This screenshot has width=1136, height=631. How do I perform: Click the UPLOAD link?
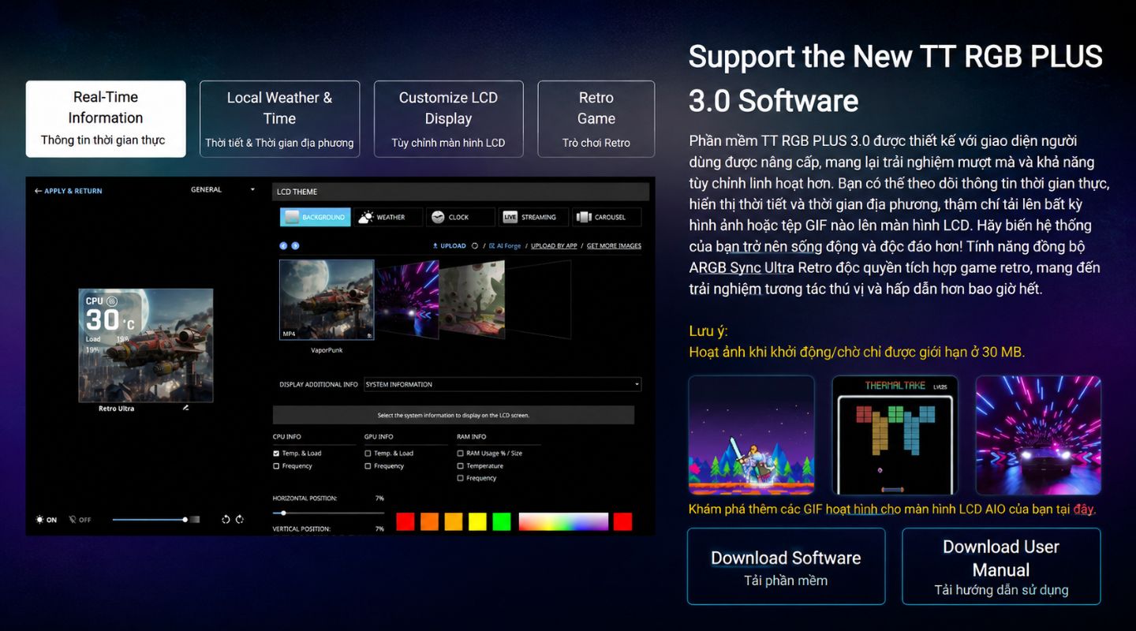click(449, 246)
